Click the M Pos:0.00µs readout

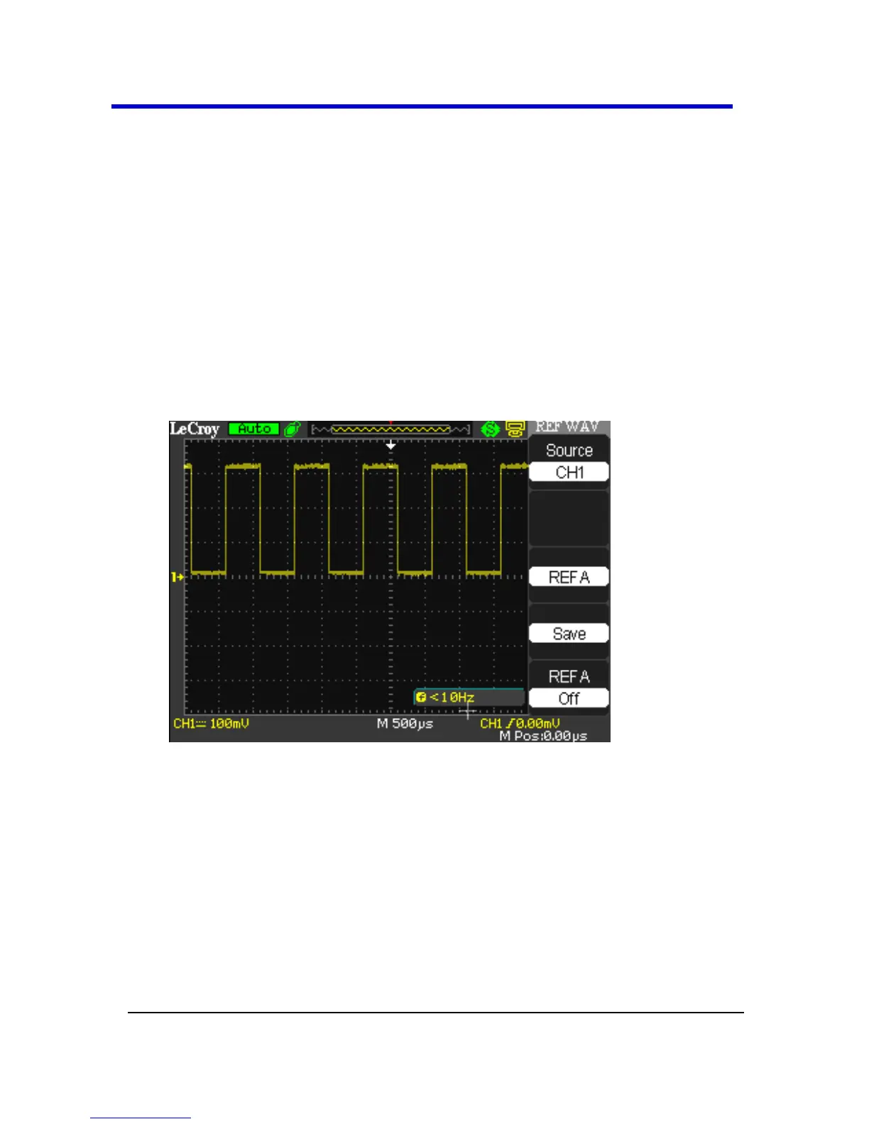[543, 736]
